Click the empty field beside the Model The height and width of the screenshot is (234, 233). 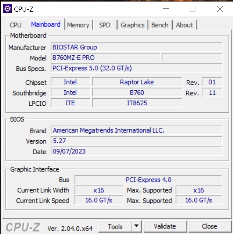pos(192,58)
